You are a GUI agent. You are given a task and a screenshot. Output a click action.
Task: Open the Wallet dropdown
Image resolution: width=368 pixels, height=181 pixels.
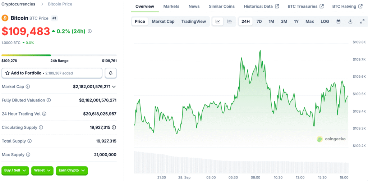[x=42, y=170]
